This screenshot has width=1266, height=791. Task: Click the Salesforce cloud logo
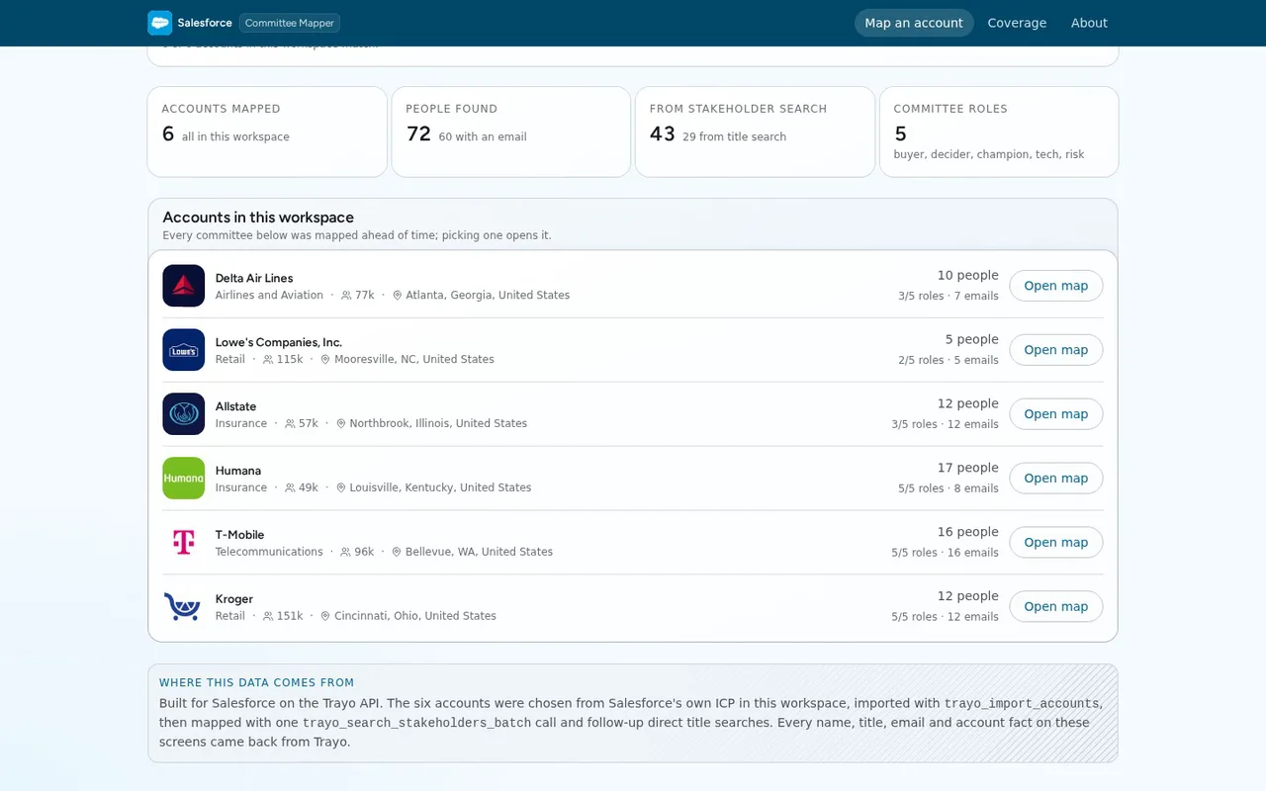click(159, 23)
